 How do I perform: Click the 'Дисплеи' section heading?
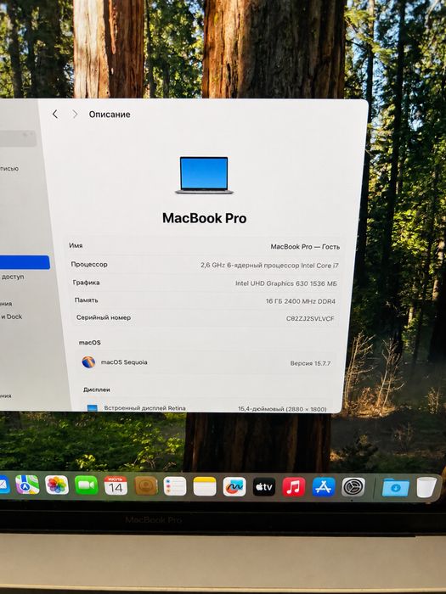point(97,389)
